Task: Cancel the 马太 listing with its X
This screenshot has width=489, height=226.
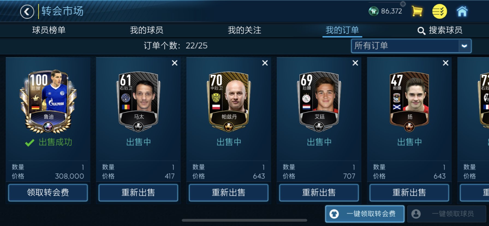Action: point(175,63)
